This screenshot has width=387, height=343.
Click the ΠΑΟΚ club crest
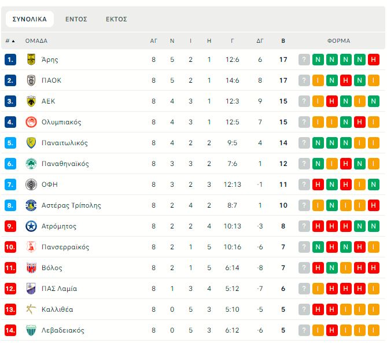coord(31,80)
